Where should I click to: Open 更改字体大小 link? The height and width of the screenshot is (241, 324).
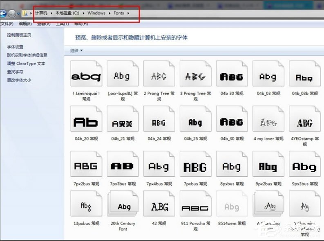pos(19,80)
